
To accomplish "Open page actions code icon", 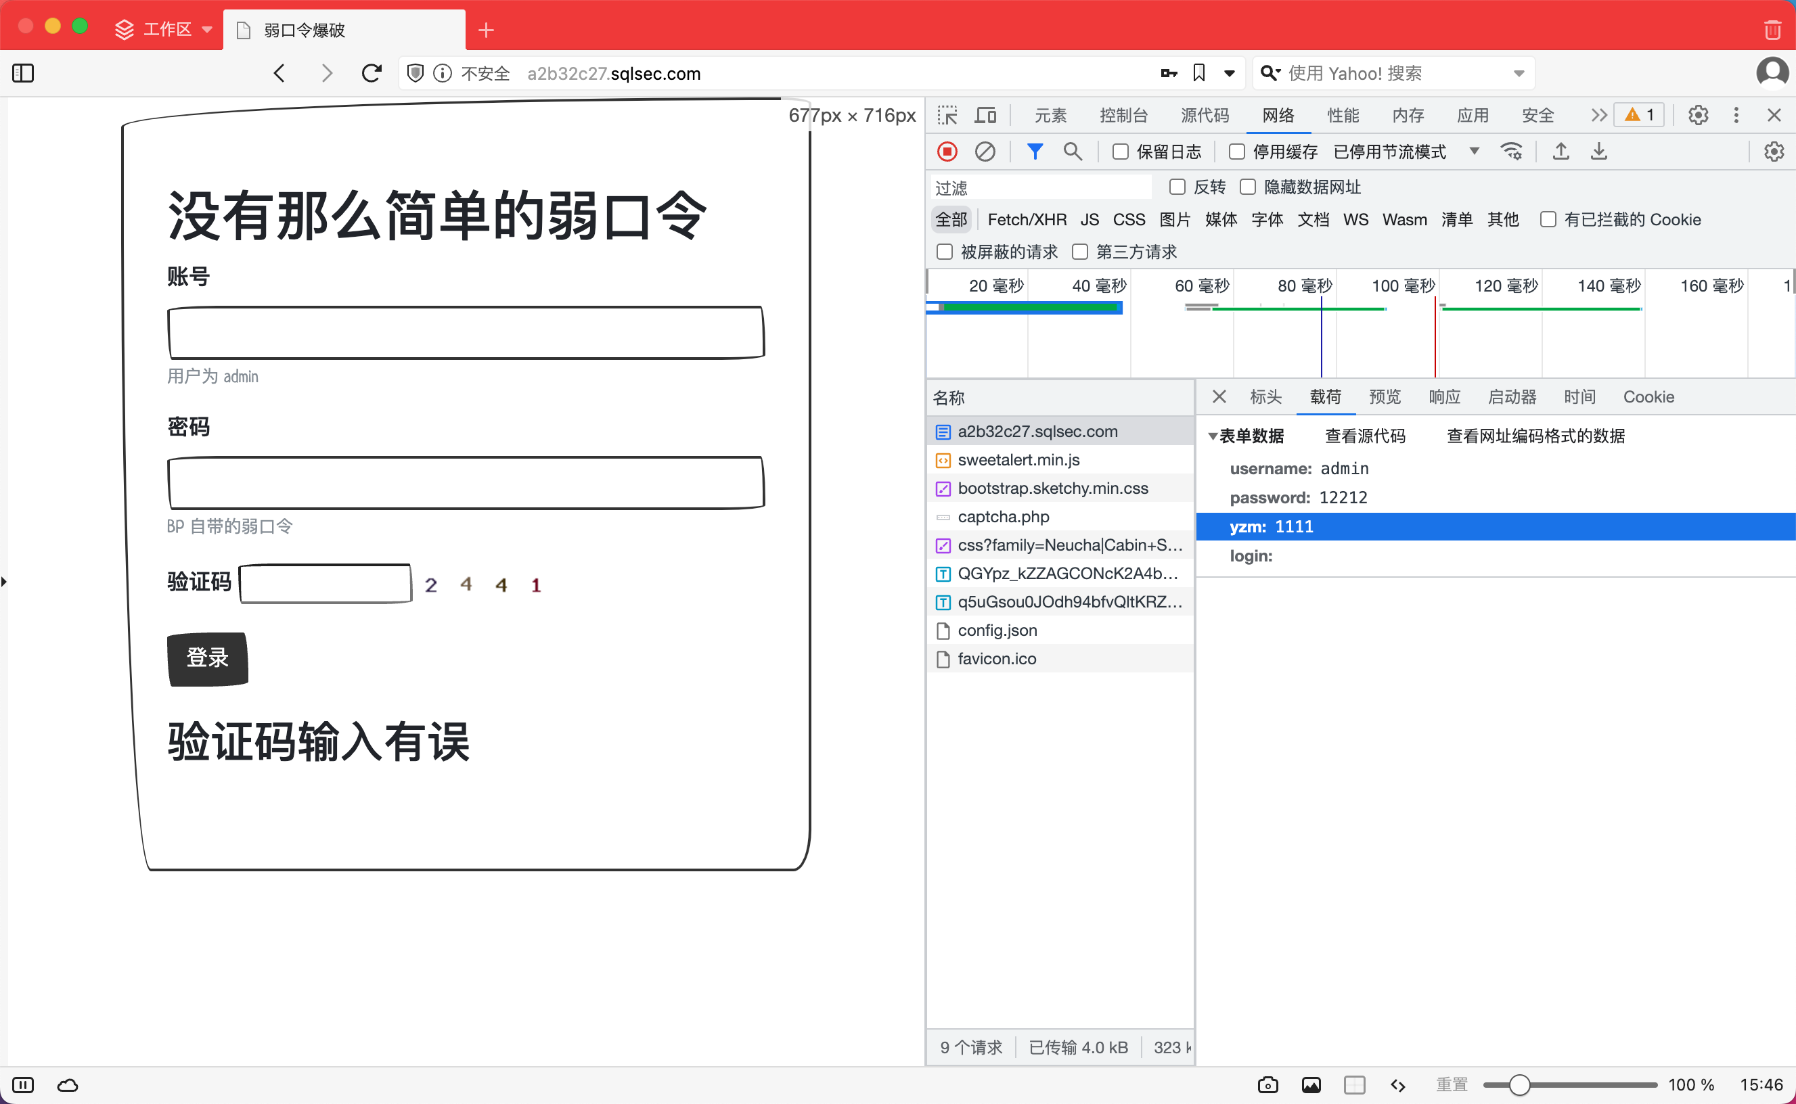I will 1398,1085.
